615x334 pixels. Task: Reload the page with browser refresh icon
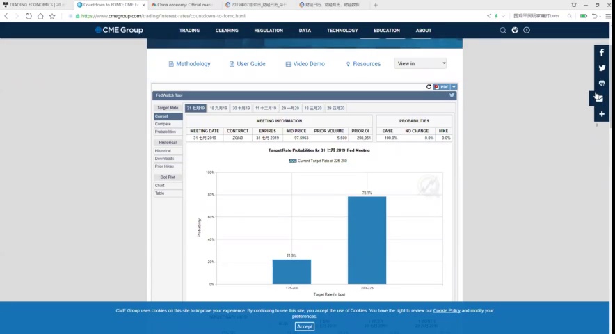tap(29, 16)
